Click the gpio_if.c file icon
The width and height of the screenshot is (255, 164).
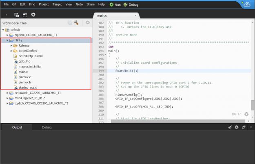click(16, 61)
